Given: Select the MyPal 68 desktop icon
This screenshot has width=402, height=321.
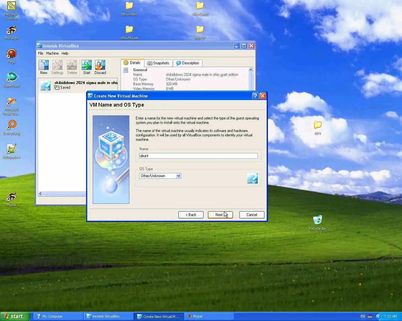Looking at the screenshot, I should [11, 33].
